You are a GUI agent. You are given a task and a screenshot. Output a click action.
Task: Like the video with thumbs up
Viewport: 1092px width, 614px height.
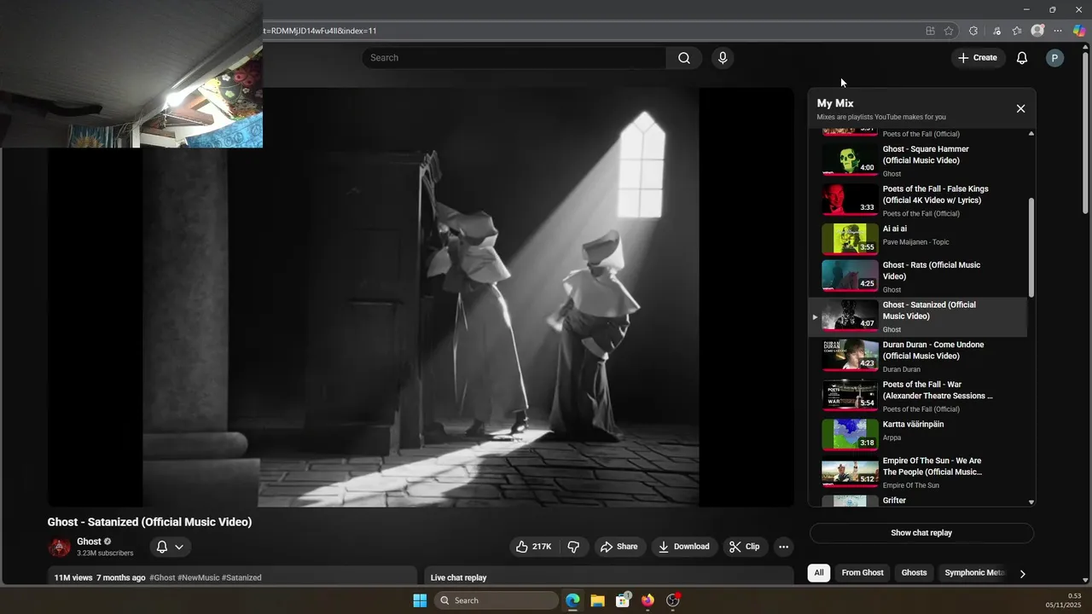(534, 547)
